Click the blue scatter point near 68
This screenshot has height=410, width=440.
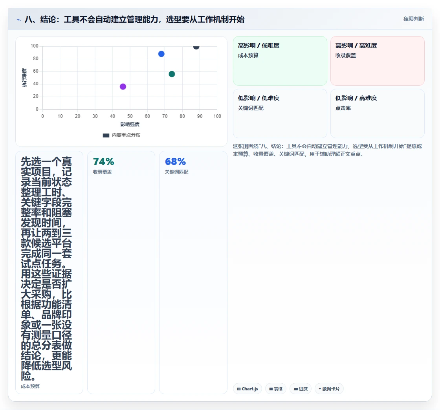161,54
